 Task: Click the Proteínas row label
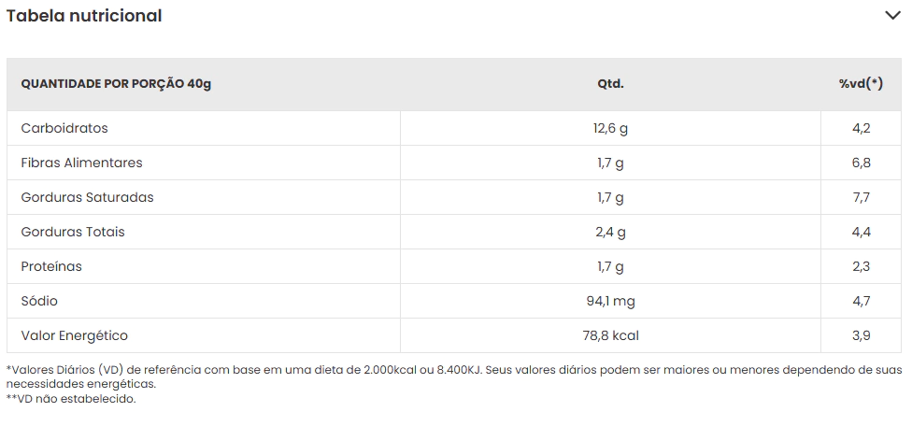pos(51,266)
